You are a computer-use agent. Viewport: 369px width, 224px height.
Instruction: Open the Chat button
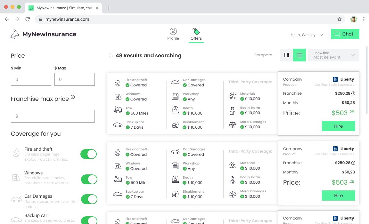345,34
